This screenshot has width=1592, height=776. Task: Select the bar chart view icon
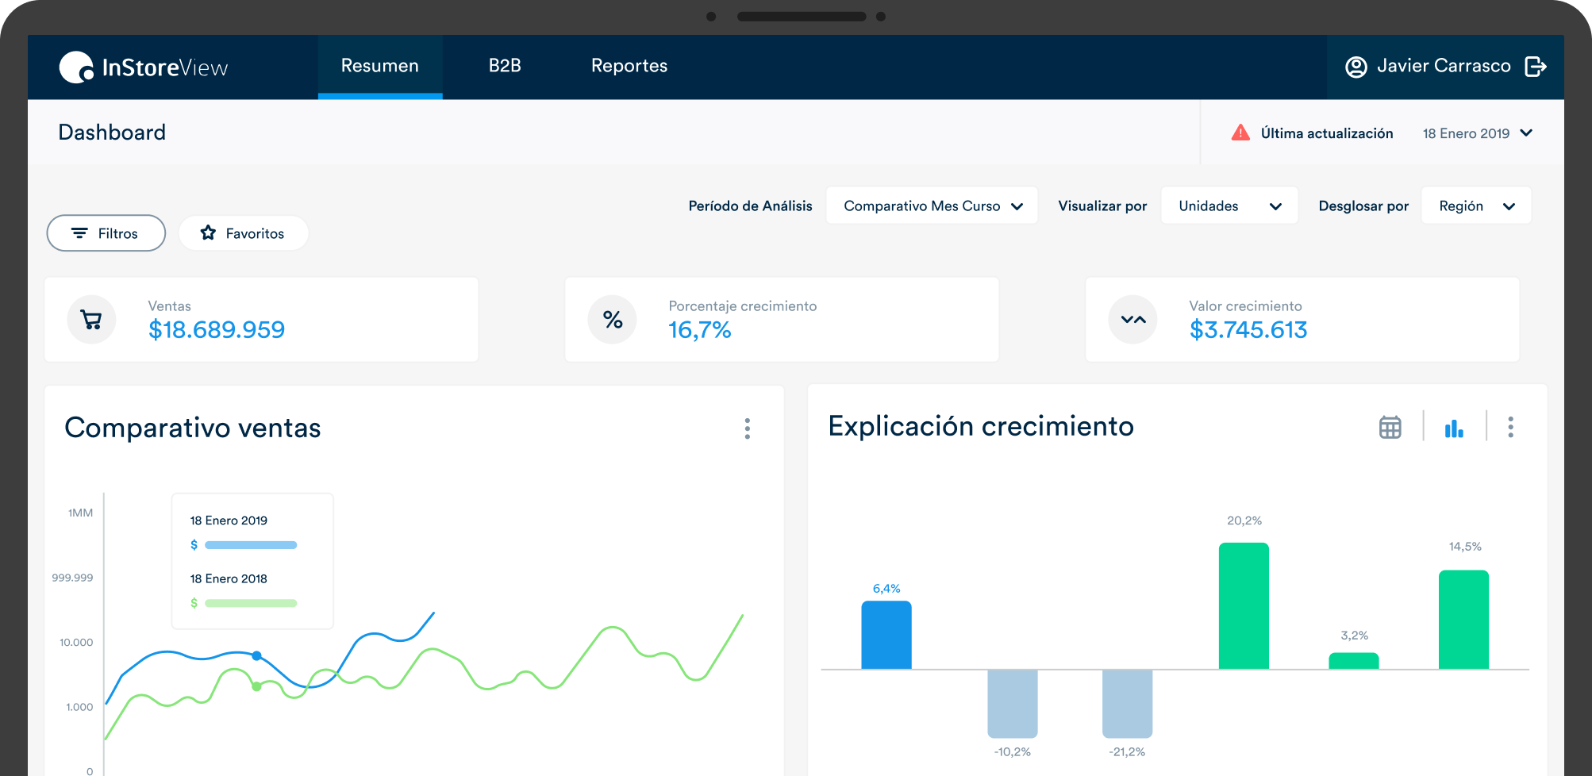click(x=1454, y=427)
